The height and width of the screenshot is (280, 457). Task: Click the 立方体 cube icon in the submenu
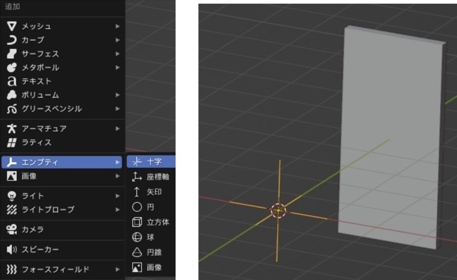click(137, 222)
